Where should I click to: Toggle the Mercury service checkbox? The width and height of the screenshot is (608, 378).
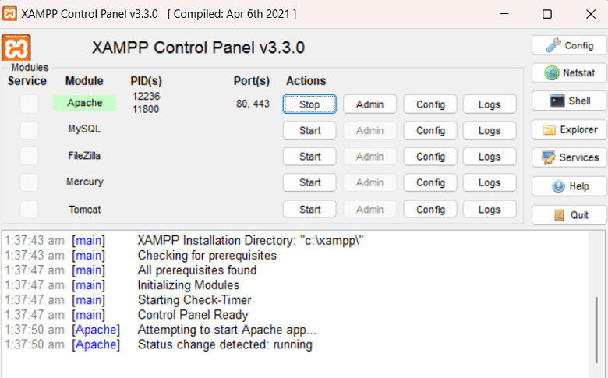tap(29, 182)
